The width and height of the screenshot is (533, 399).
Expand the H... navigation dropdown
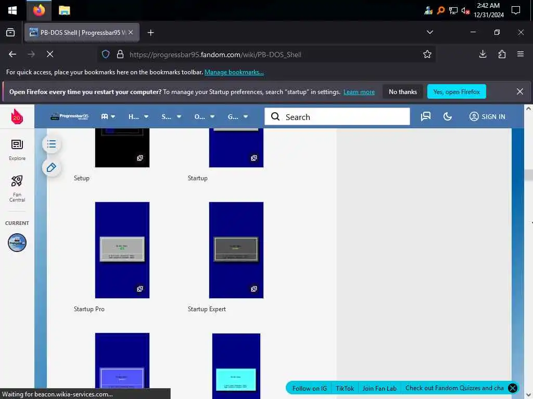tap(138, 117)
